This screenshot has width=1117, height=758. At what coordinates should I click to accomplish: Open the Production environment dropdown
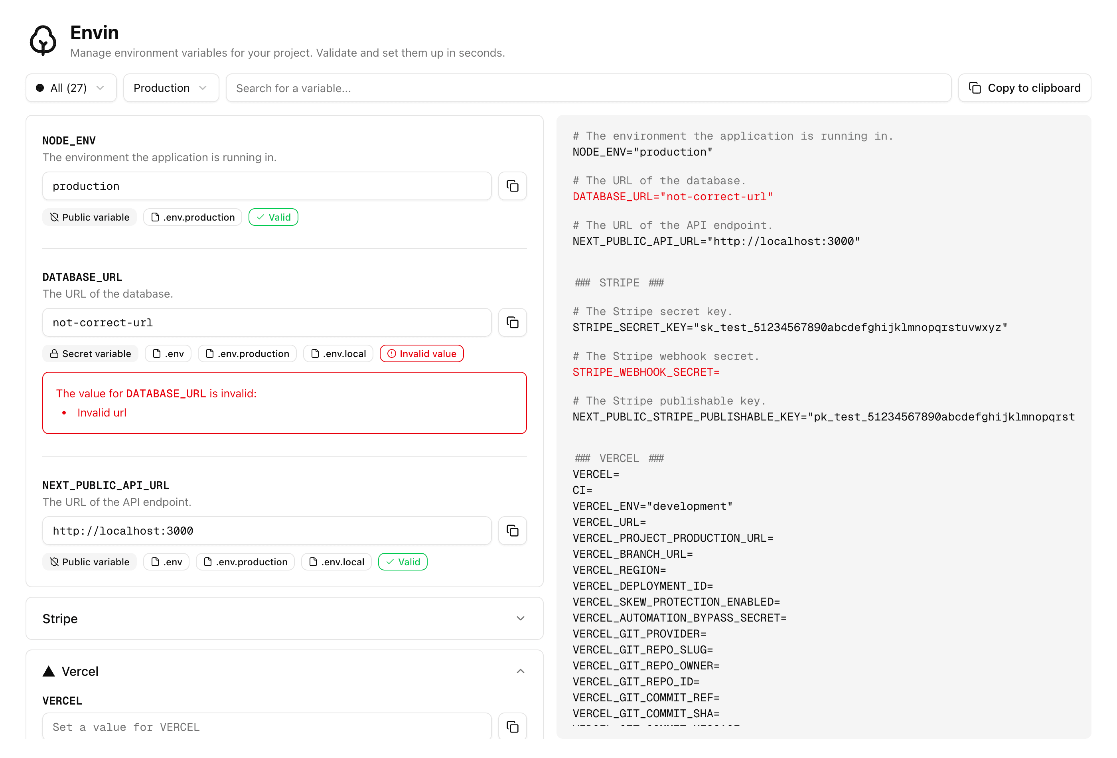coord(171,88)
